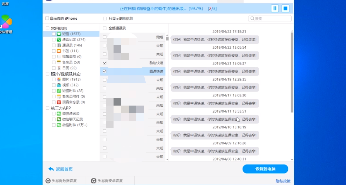The height and width of the screenshot is (185, 346).
Task: Open 失易得安卓恢复 bottom tab
Action: coord(110,181)
